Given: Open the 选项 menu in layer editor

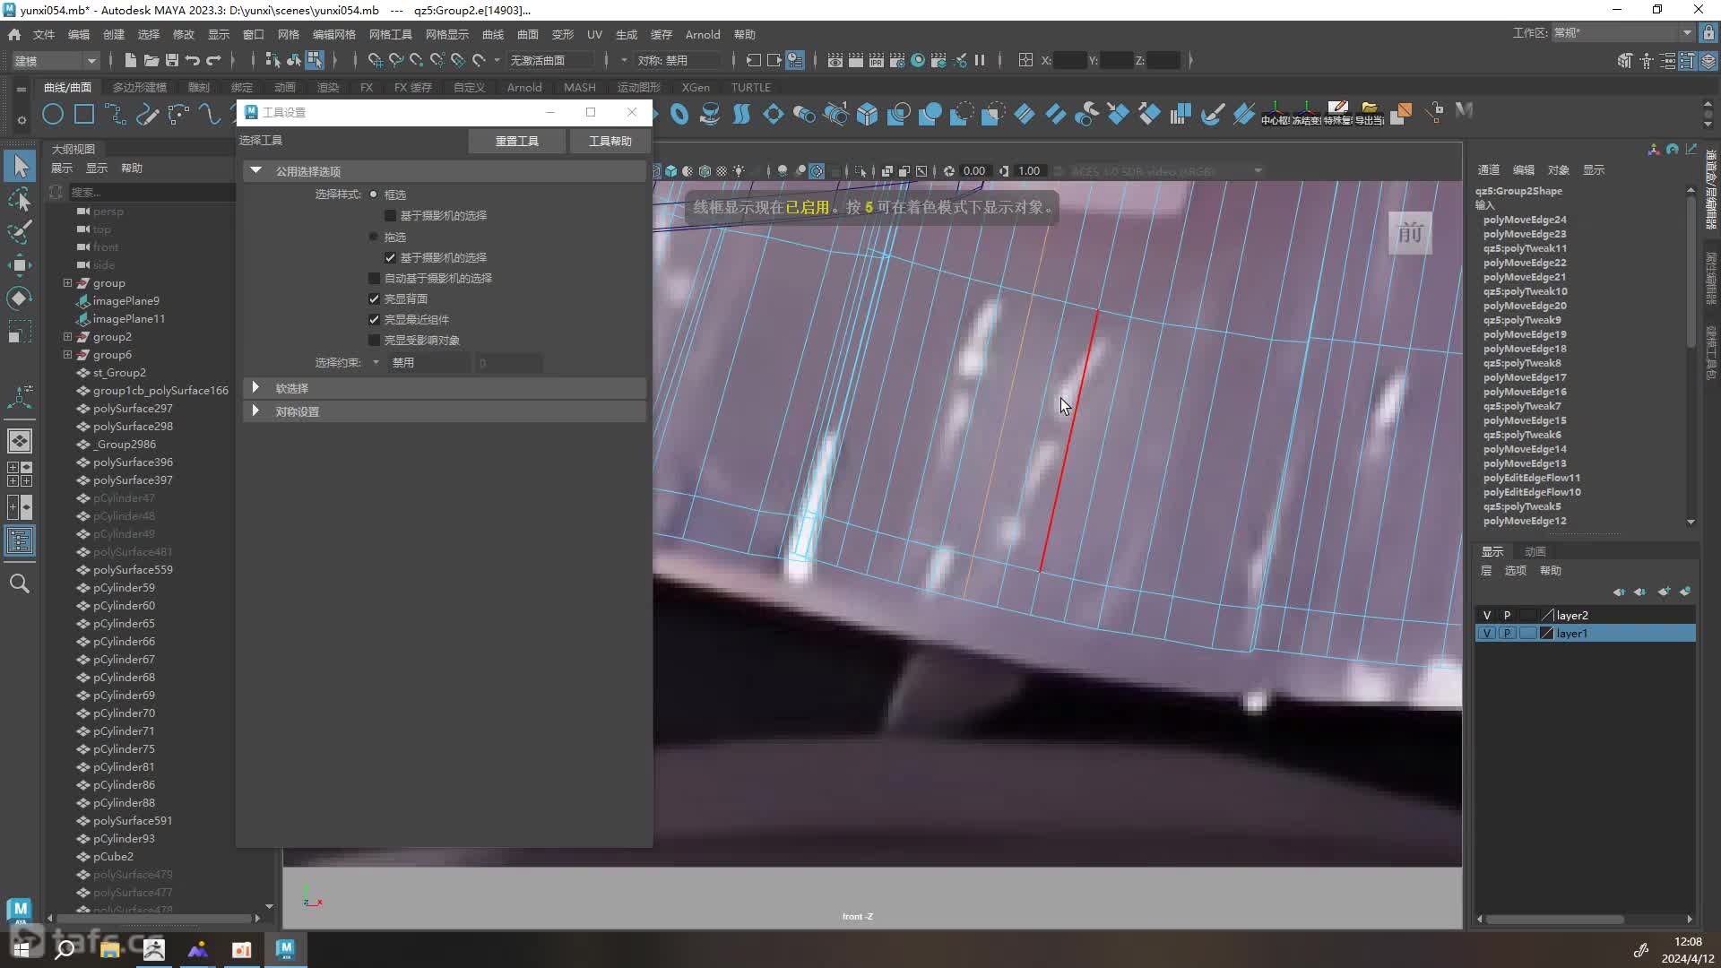Looking at the screenshot, I should point(1516,570).
